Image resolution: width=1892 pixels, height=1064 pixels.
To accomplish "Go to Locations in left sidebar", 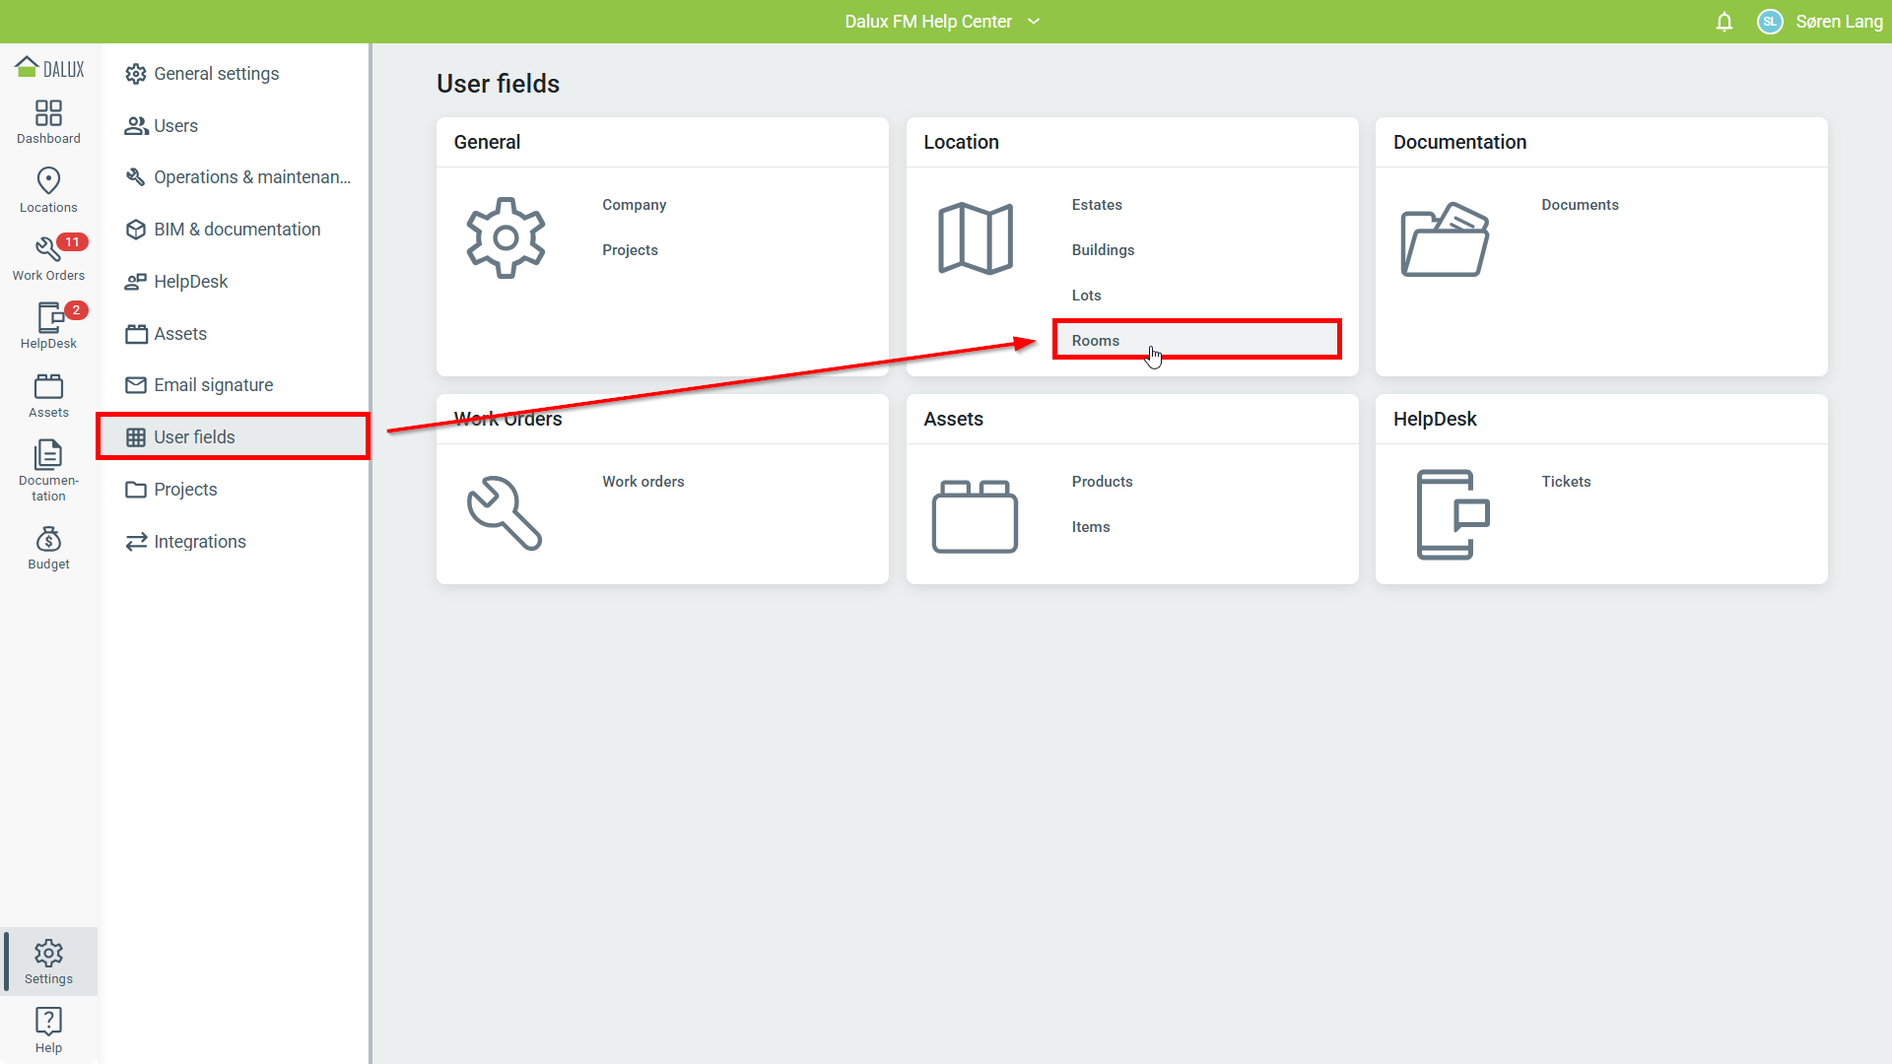I will (x=48, y=190).
